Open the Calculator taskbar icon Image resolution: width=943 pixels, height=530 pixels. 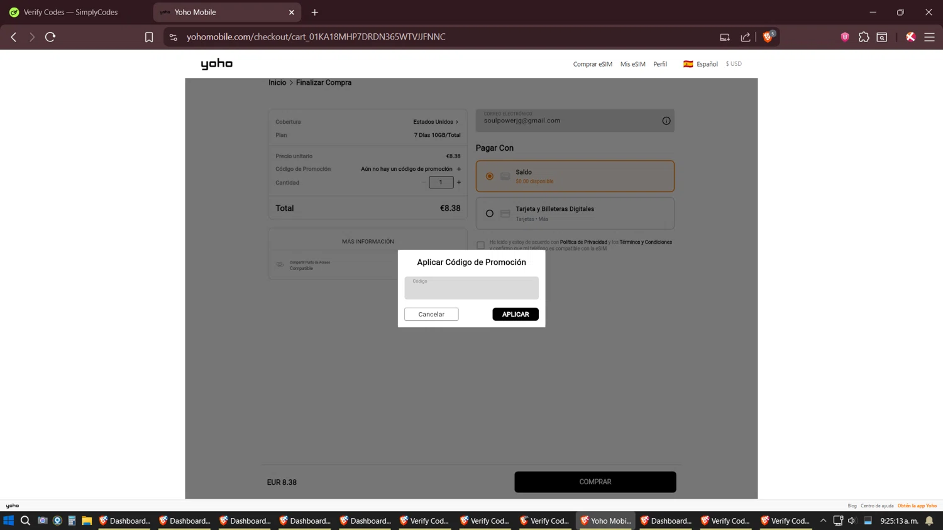(72, 521)
